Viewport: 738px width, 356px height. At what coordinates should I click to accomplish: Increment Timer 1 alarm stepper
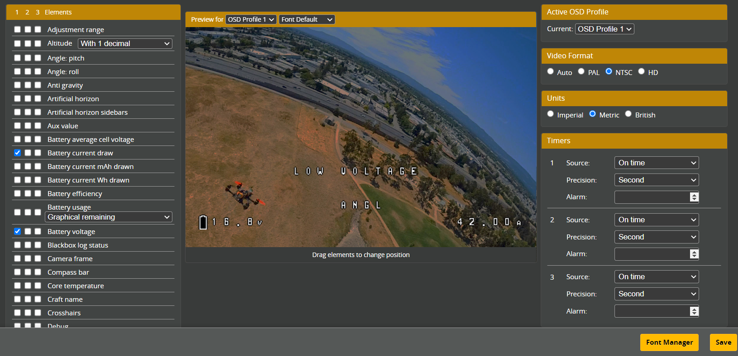coord(694,195)
